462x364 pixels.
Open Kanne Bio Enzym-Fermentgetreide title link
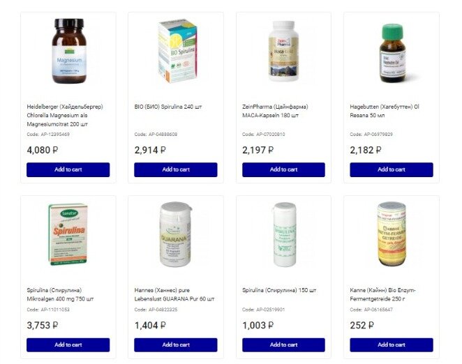pyautogui.click(x=382, y=294)
